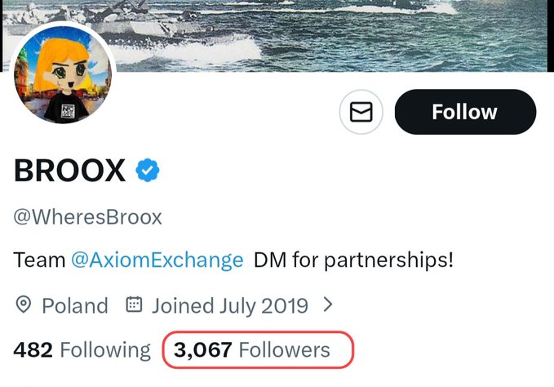Image resolution: width=554 pixels, height=387 pixels.
Task: Click the blue verified badge
Action: click(x=148, y=171)
